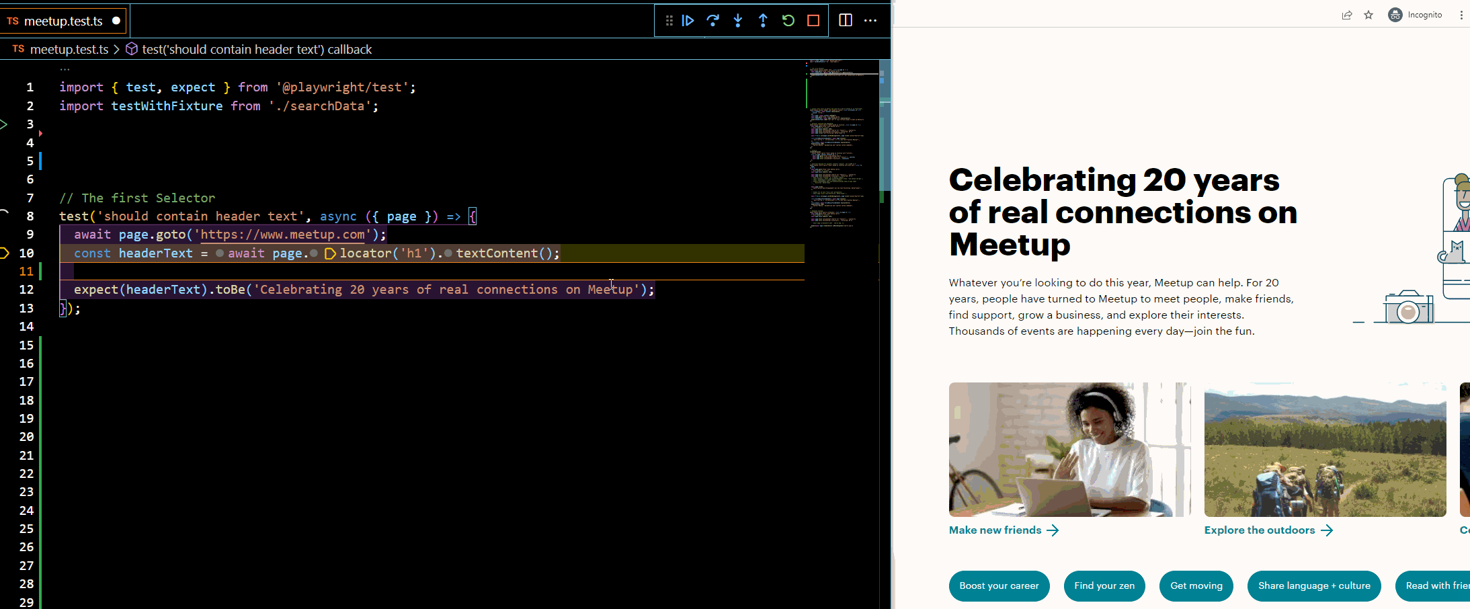Click the '@playwright/test' import string
The width and height of the screenshot is (1470, 609).
click(342, 87)
